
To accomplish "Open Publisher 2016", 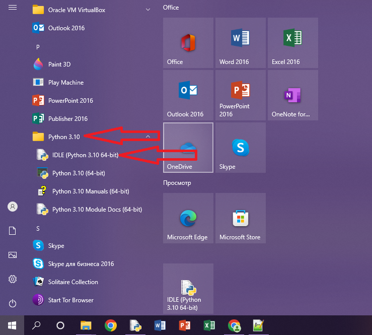I will pyautogui.click(x=92, y=119).
